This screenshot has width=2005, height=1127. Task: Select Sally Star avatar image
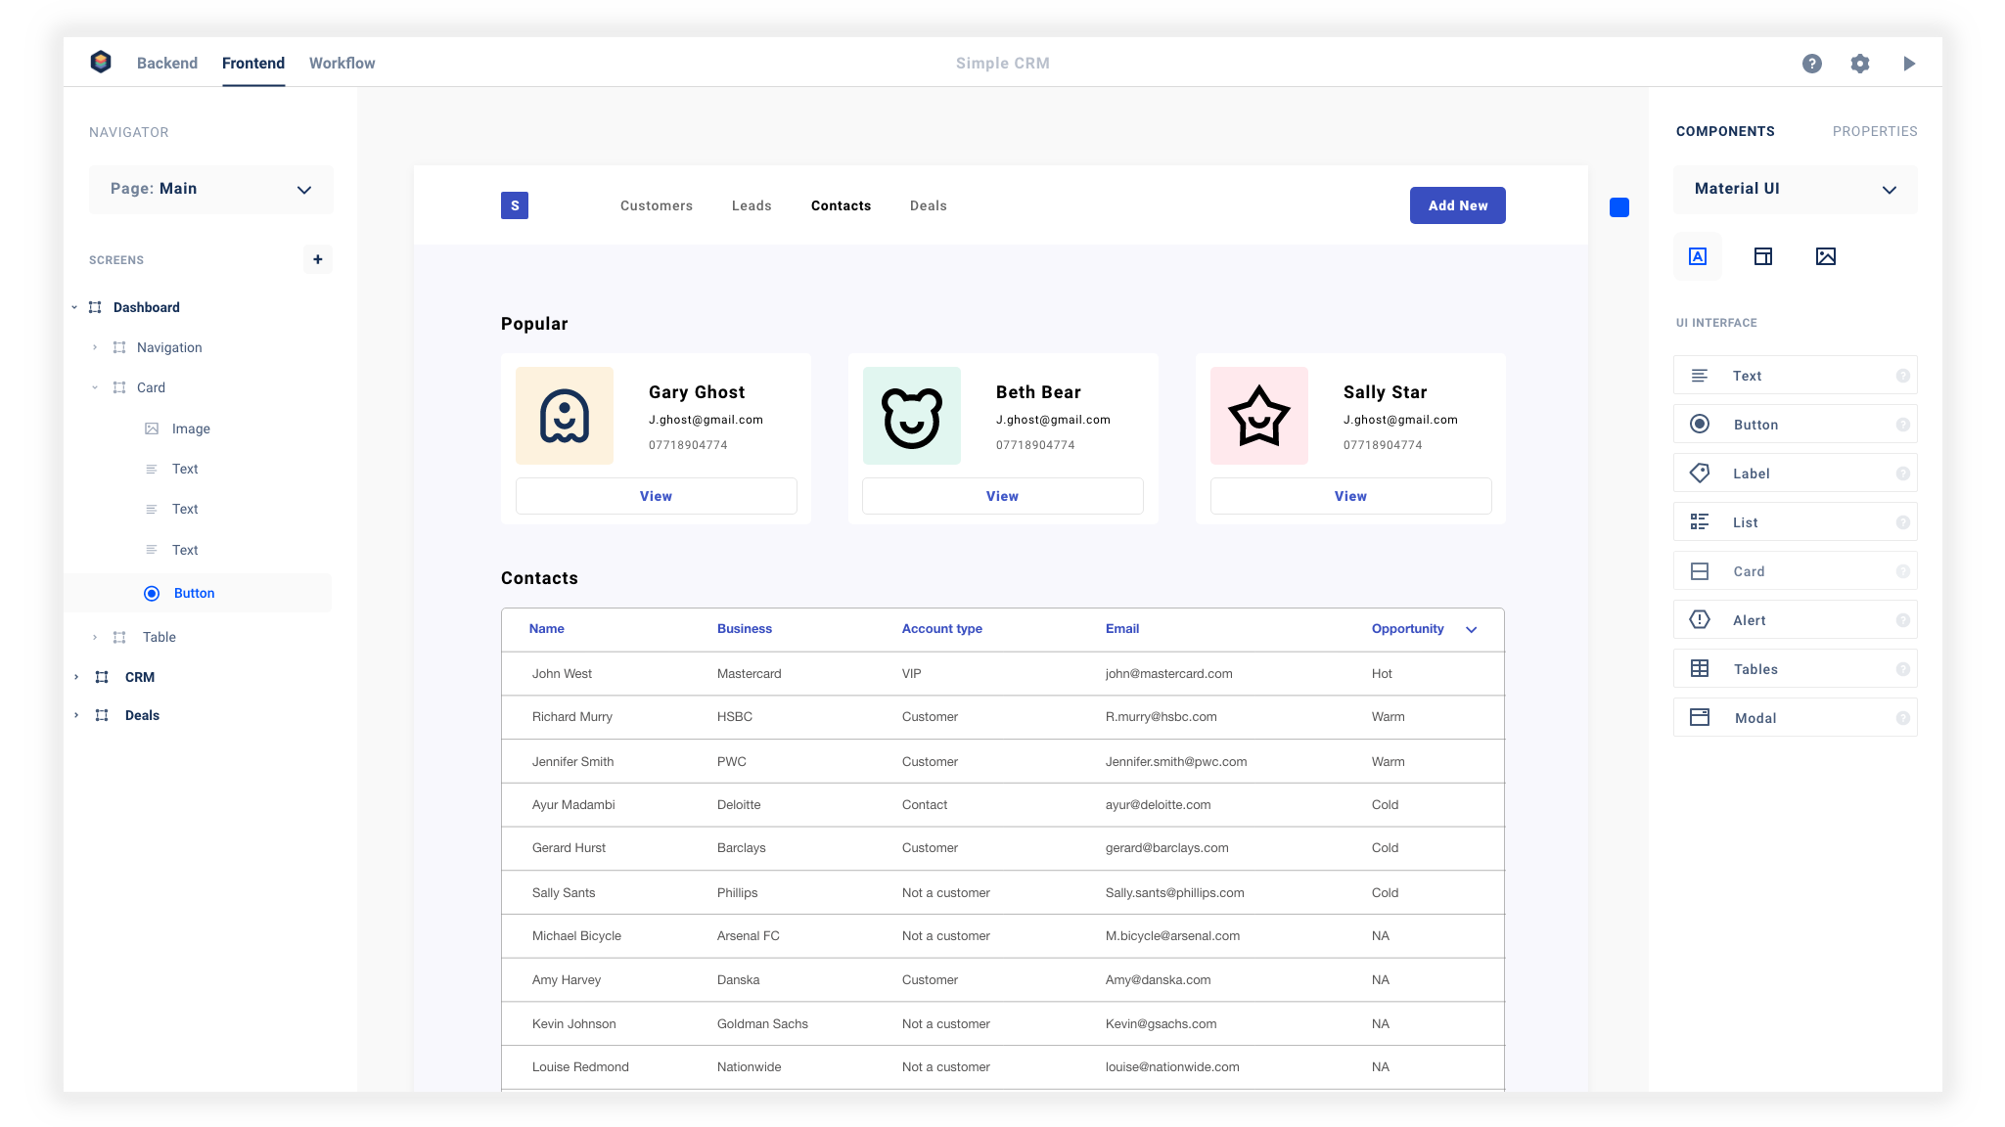tap(1259, 416)
